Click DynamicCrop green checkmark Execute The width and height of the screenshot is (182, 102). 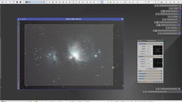142,82
